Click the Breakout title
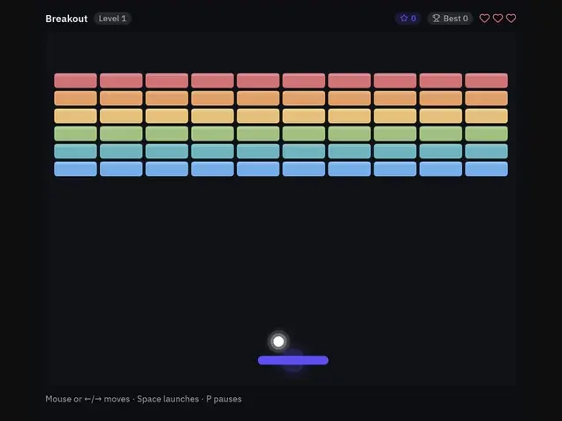The image size is (562, 421). [x=66, y=19]
